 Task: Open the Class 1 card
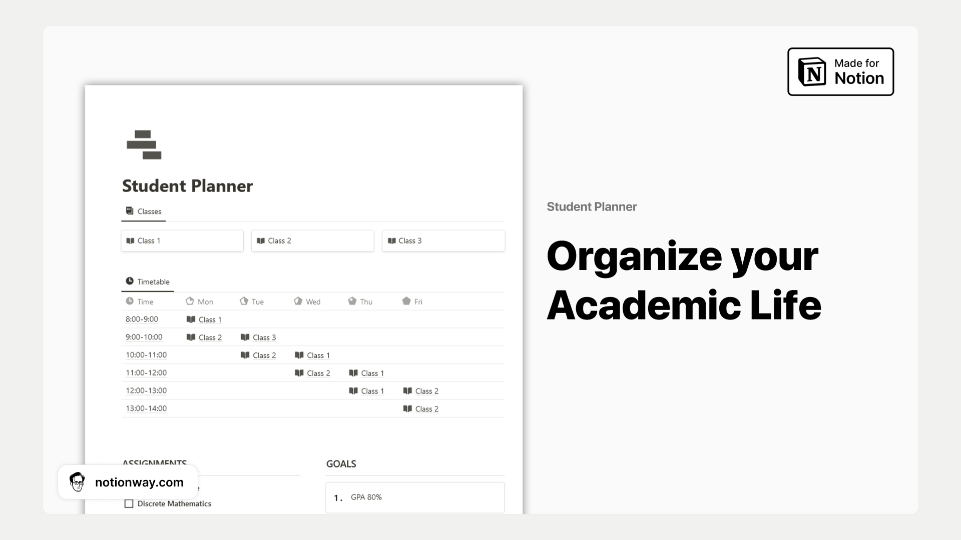pyautogui.click(x=182, y=241)
